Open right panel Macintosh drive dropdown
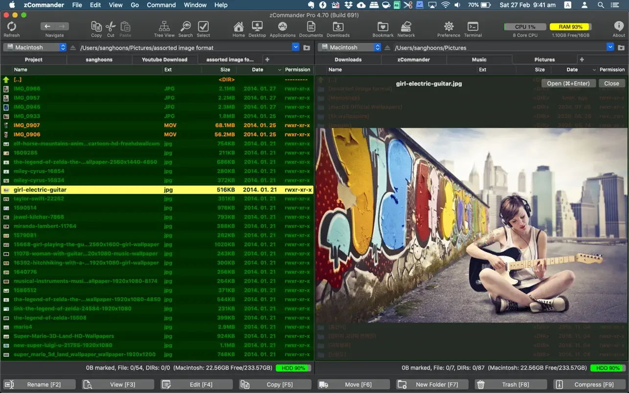629x393 pixels. tap(349, 47)
